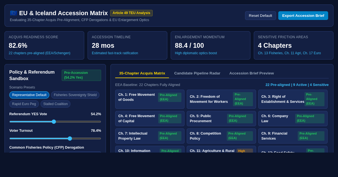
Task: Open Ch. 4: Free Movement of Capital
Action: pos(150,119)
